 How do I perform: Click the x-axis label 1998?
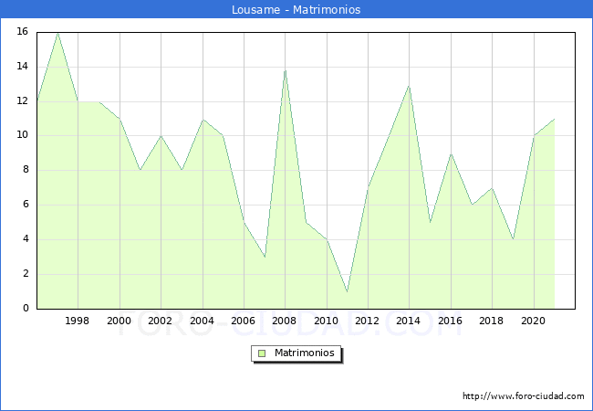[x=78, y=321]
